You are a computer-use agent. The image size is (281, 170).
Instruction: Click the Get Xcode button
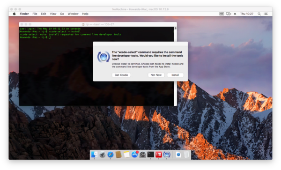(x=121, y=75)
